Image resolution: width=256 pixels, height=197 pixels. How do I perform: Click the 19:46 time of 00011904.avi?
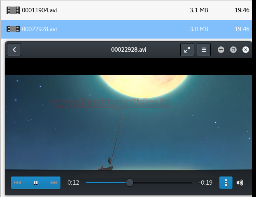242,10
